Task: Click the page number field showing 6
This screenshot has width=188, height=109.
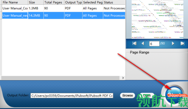Action: 154,44
